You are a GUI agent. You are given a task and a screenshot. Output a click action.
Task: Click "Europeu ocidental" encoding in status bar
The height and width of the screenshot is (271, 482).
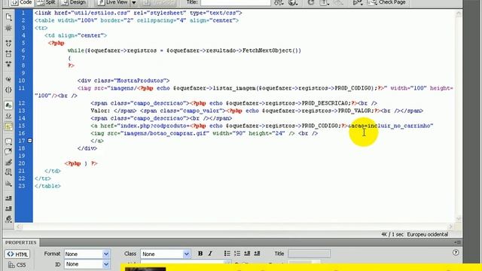tap(428, 234)
